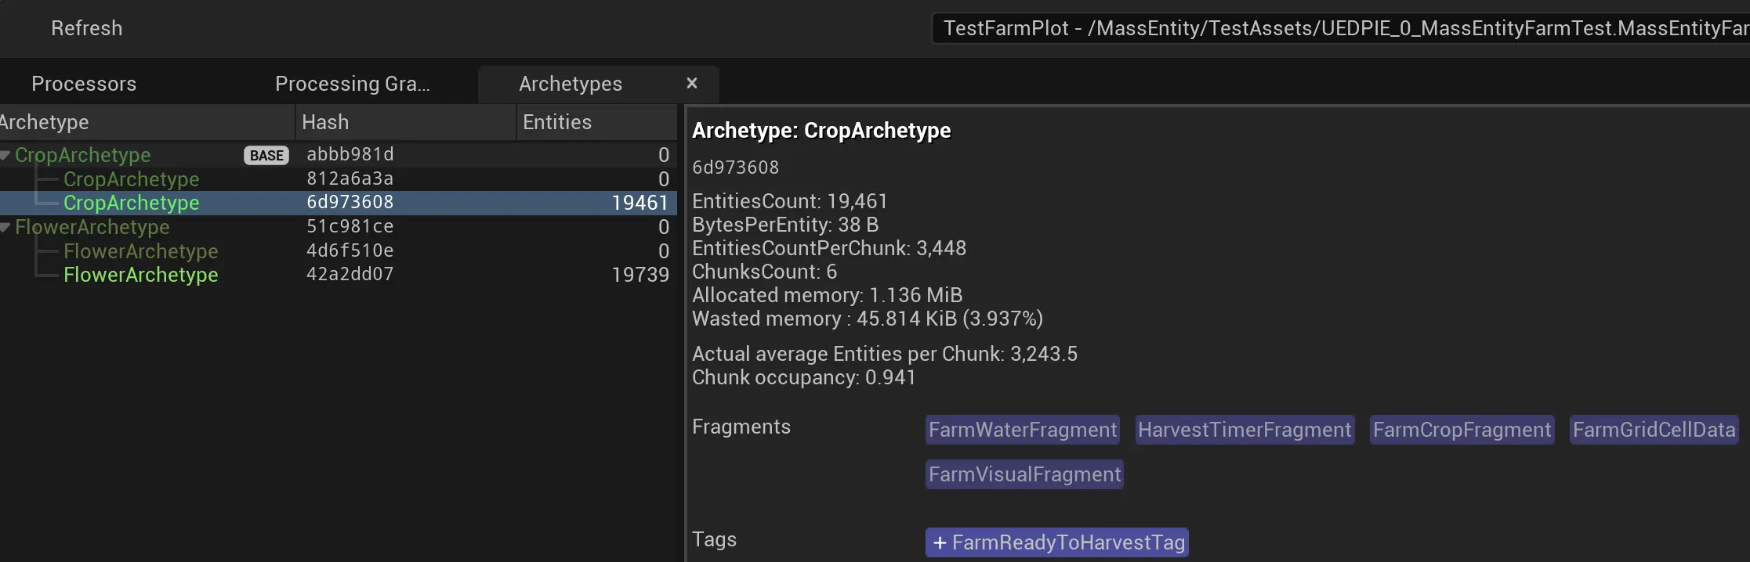This screenshot has height=562, width=1750.
Task: Switch to the Processors tab
Action: click(84, 84)
